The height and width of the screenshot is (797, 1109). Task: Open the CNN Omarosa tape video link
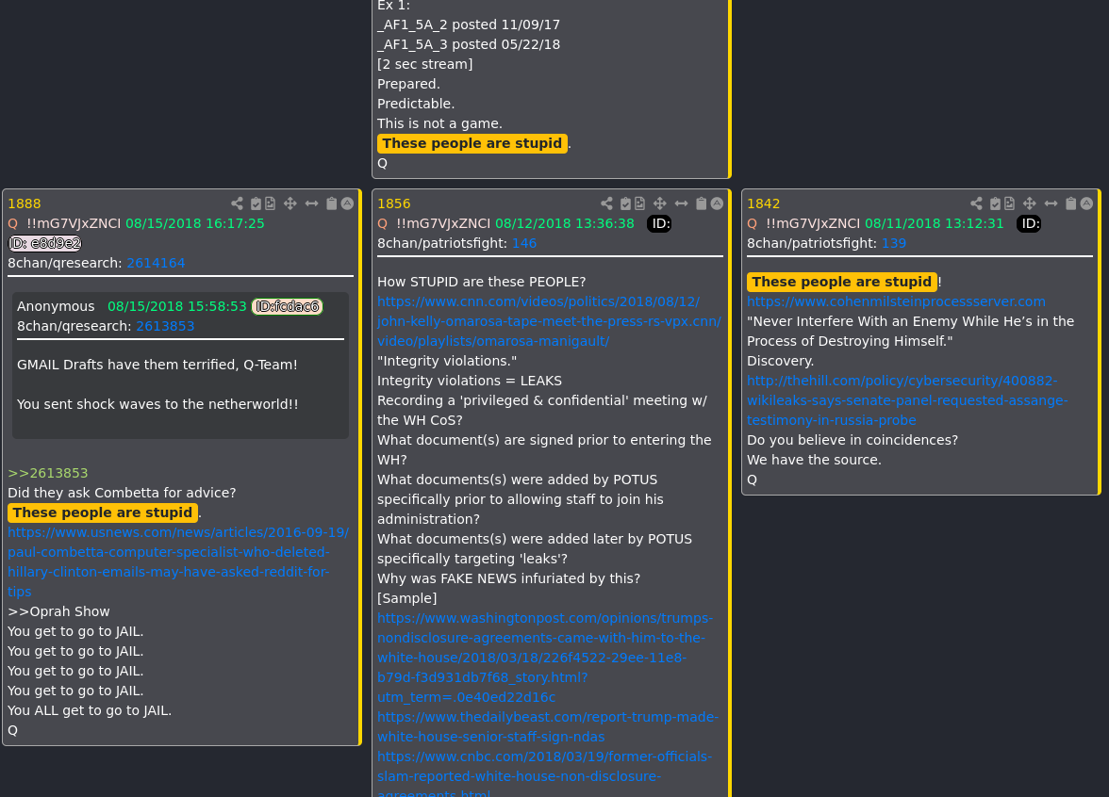(549, 320)
